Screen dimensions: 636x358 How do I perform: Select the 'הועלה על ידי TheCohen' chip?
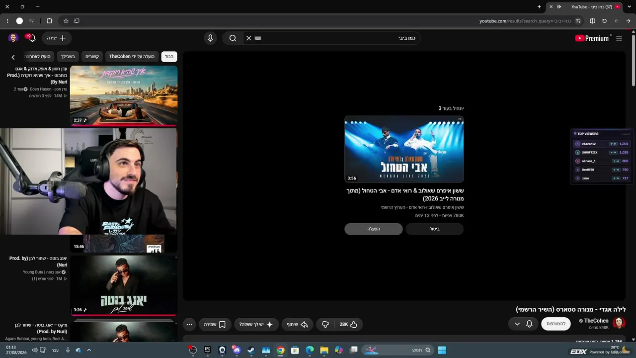pyautogui.click(x=132, y=57)
